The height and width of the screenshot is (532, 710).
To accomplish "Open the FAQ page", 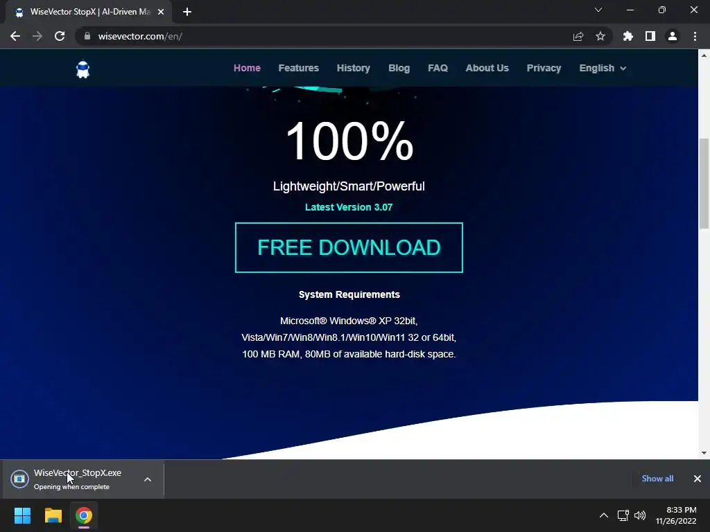I will click(x=438, y=68).
